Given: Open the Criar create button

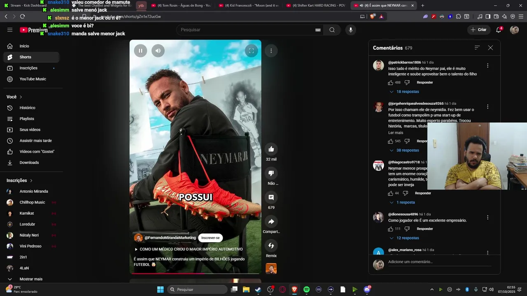Looking at the screenshot, I should coord(478,30).
